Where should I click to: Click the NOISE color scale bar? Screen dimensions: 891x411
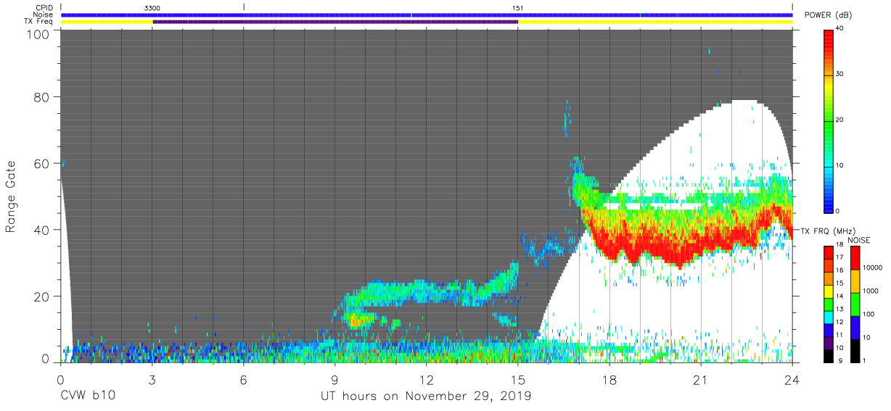tap(854, 304)
